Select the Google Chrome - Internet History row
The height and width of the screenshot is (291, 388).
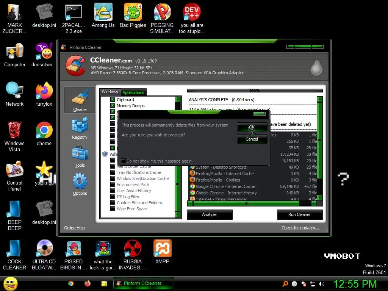coord(253,193)
